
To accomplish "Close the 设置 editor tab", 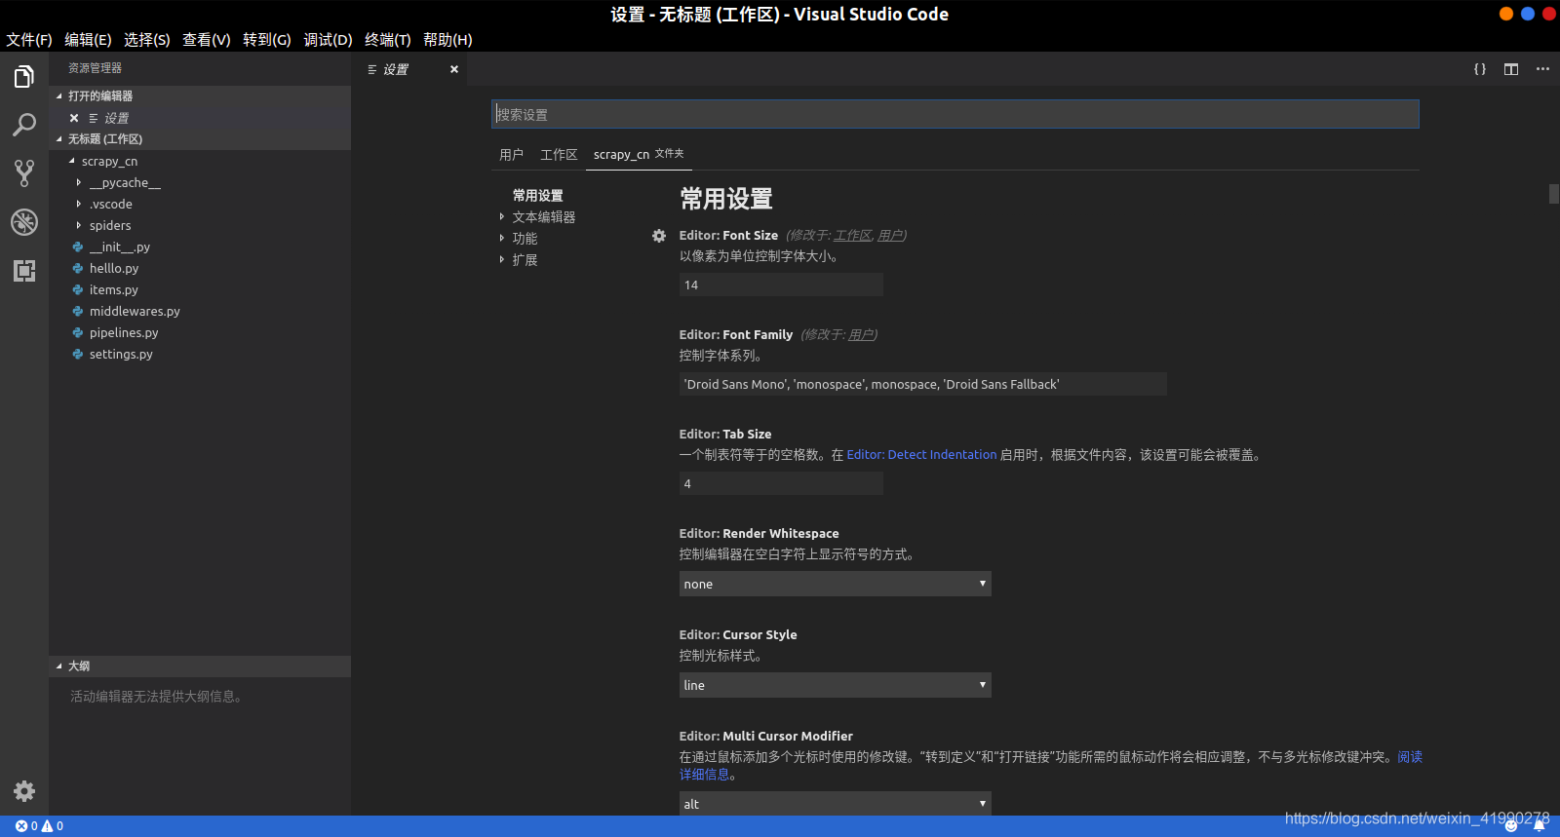I will tap(453, 69).
